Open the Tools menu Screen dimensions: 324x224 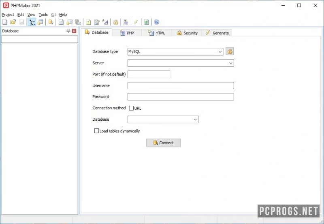pos(43,15)
